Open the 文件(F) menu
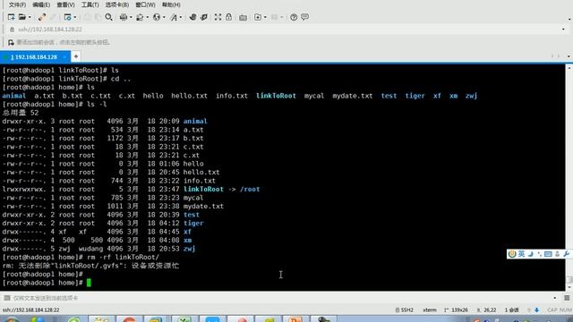This screenshot has width=573, height=322. tap(17, 4)
